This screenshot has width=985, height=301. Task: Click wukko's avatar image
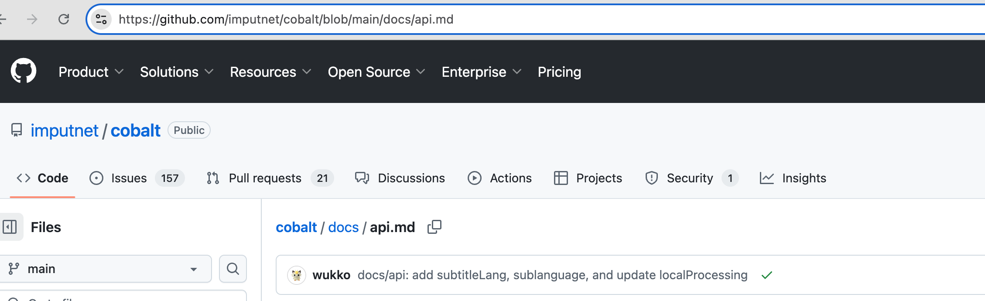click(297, 275)
